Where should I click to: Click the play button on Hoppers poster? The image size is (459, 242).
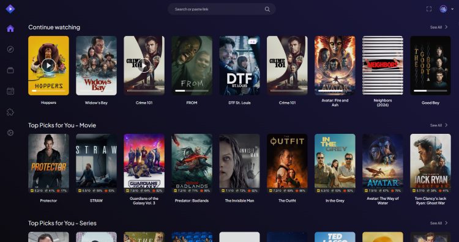[48, 65]
